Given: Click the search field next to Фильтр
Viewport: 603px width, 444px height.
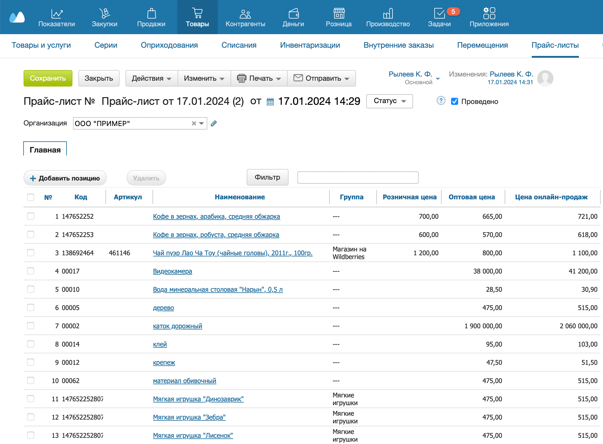Looking at the screenshot, I should click(x=357, y=178).
